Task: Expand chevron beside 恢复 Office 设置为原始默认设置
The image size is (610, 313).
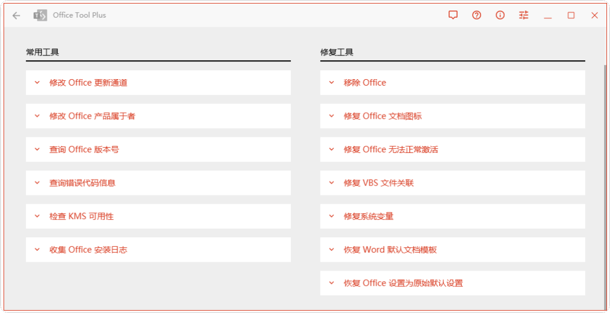Action: (x=332, y=283)
